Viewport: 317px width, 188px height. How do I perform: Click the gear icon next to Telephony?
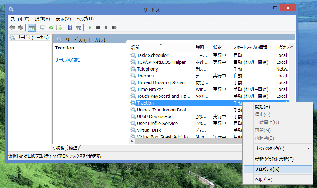tap(133, 69)
